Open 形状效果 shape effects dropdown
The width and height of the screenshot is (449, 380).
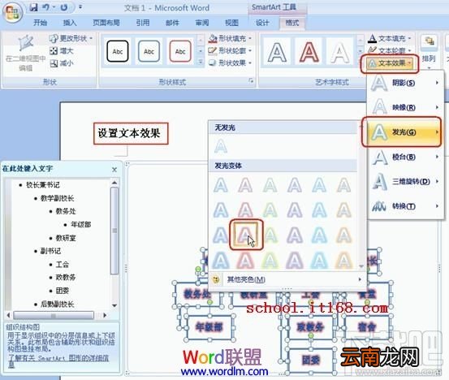[x=230, y=63]
